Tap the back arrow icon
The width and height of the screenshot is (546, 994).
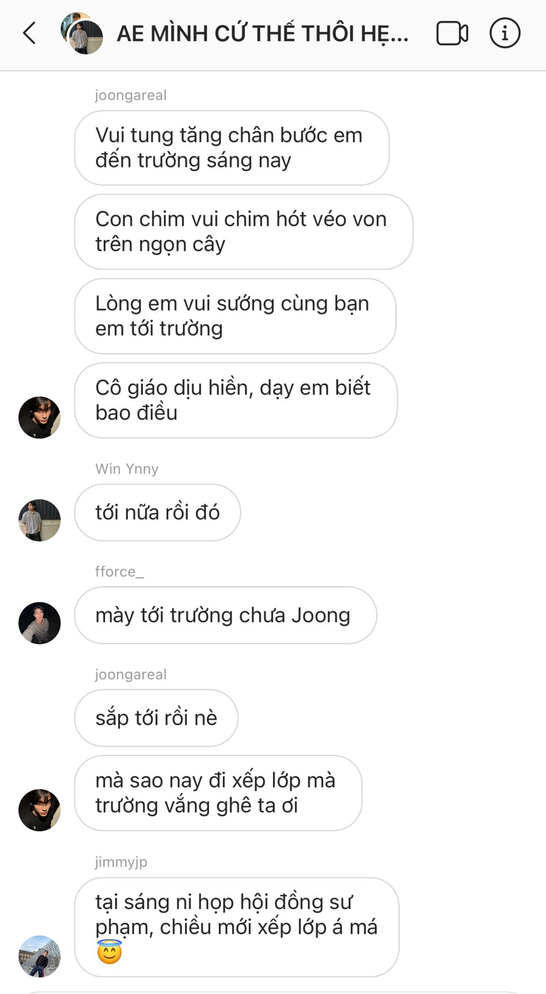(30, 33)
